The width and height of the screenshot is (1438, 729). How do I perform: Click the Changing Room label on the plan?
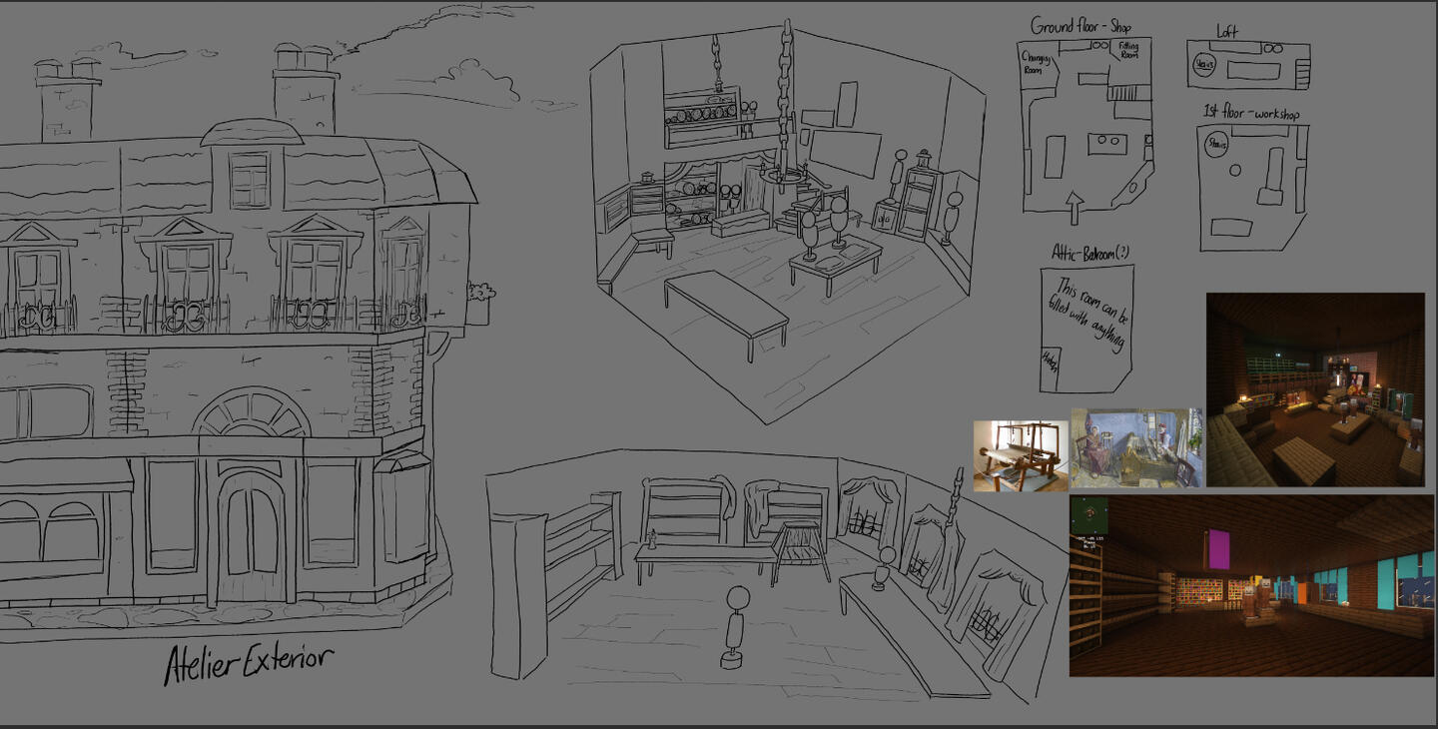(x=1037, y=62)
